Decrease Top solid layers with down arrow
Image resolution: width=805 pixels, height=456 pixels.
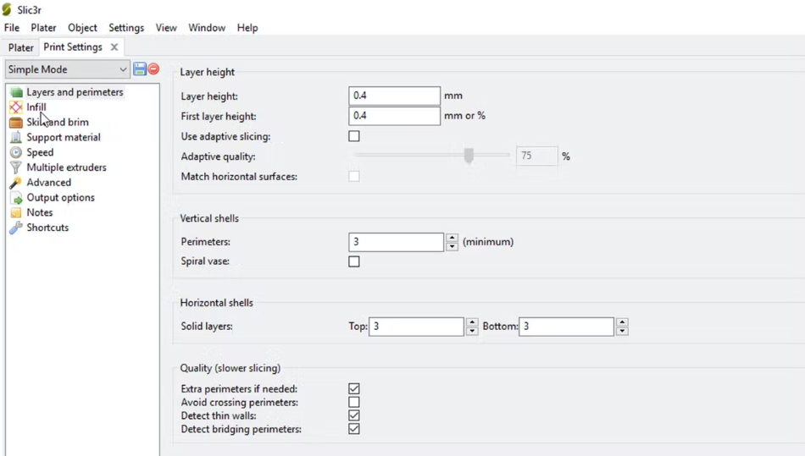472,331
